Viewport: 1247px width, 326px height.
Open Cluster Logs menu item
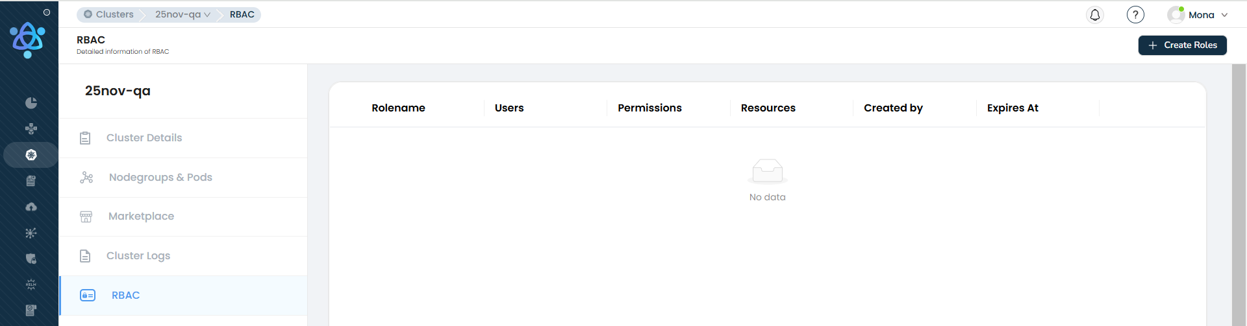tap(183, 256)
